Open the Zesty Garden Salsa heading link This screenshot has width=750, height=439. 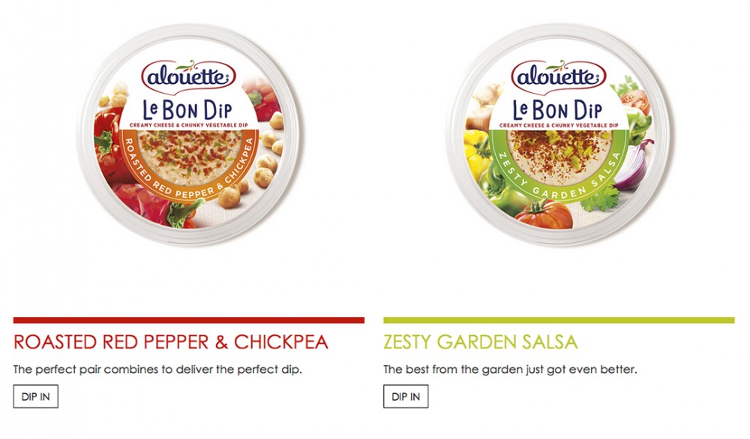pos(481,342)
